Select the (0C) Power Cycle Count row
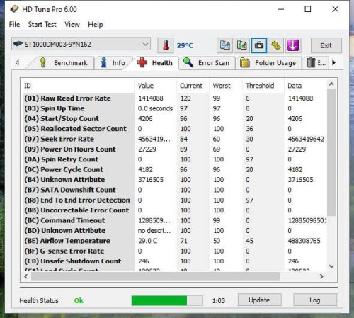This screenshot has width=354, height=318. coord(174,169)
